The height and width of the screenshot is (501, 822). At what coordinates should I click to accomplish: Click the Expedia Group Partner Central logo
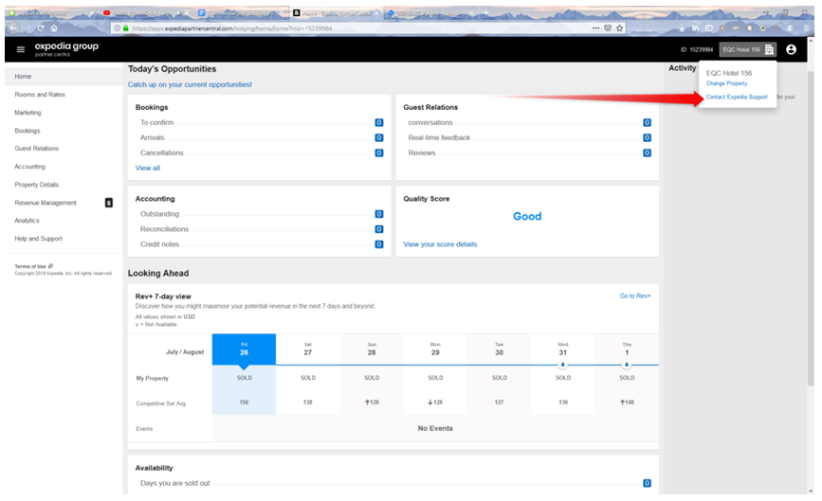pos(67,48)
